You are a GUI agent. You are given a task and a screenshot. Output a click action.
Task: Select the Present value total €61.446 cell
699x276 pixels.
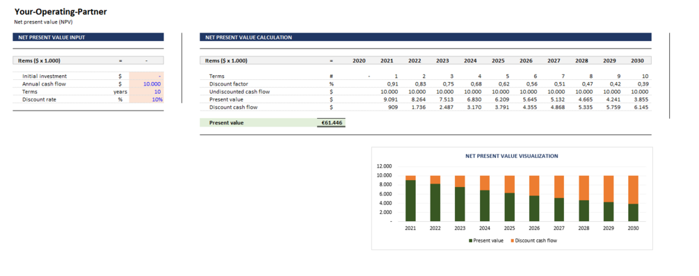(x=331, y=122)
